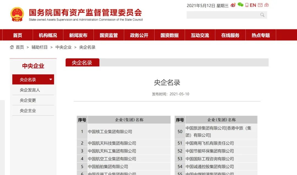Viewport: 297px width, 175px height.
Task: Select 央企发言人 in the sidebar
Action: pyautogui.click(x=29, y=90)
